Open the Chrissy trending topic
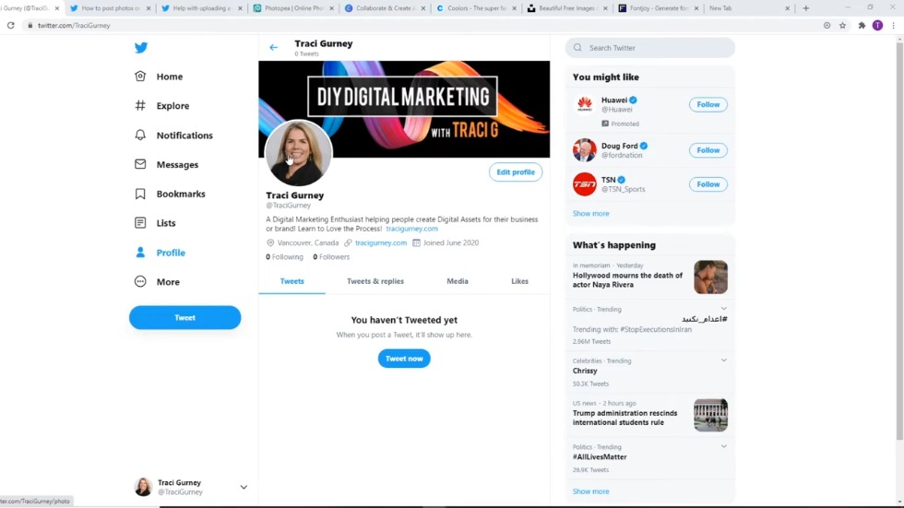The width and height of the screenshot is (904, 508). pyautogui.click(x=585, y=371)
